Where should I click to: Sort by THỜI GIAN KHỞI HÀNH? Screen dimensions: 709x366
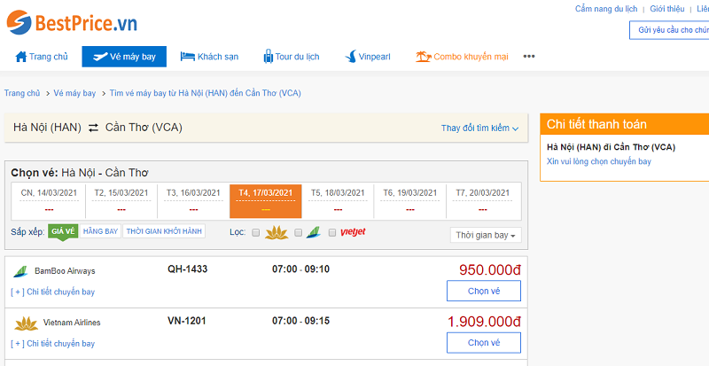[164, 231]
